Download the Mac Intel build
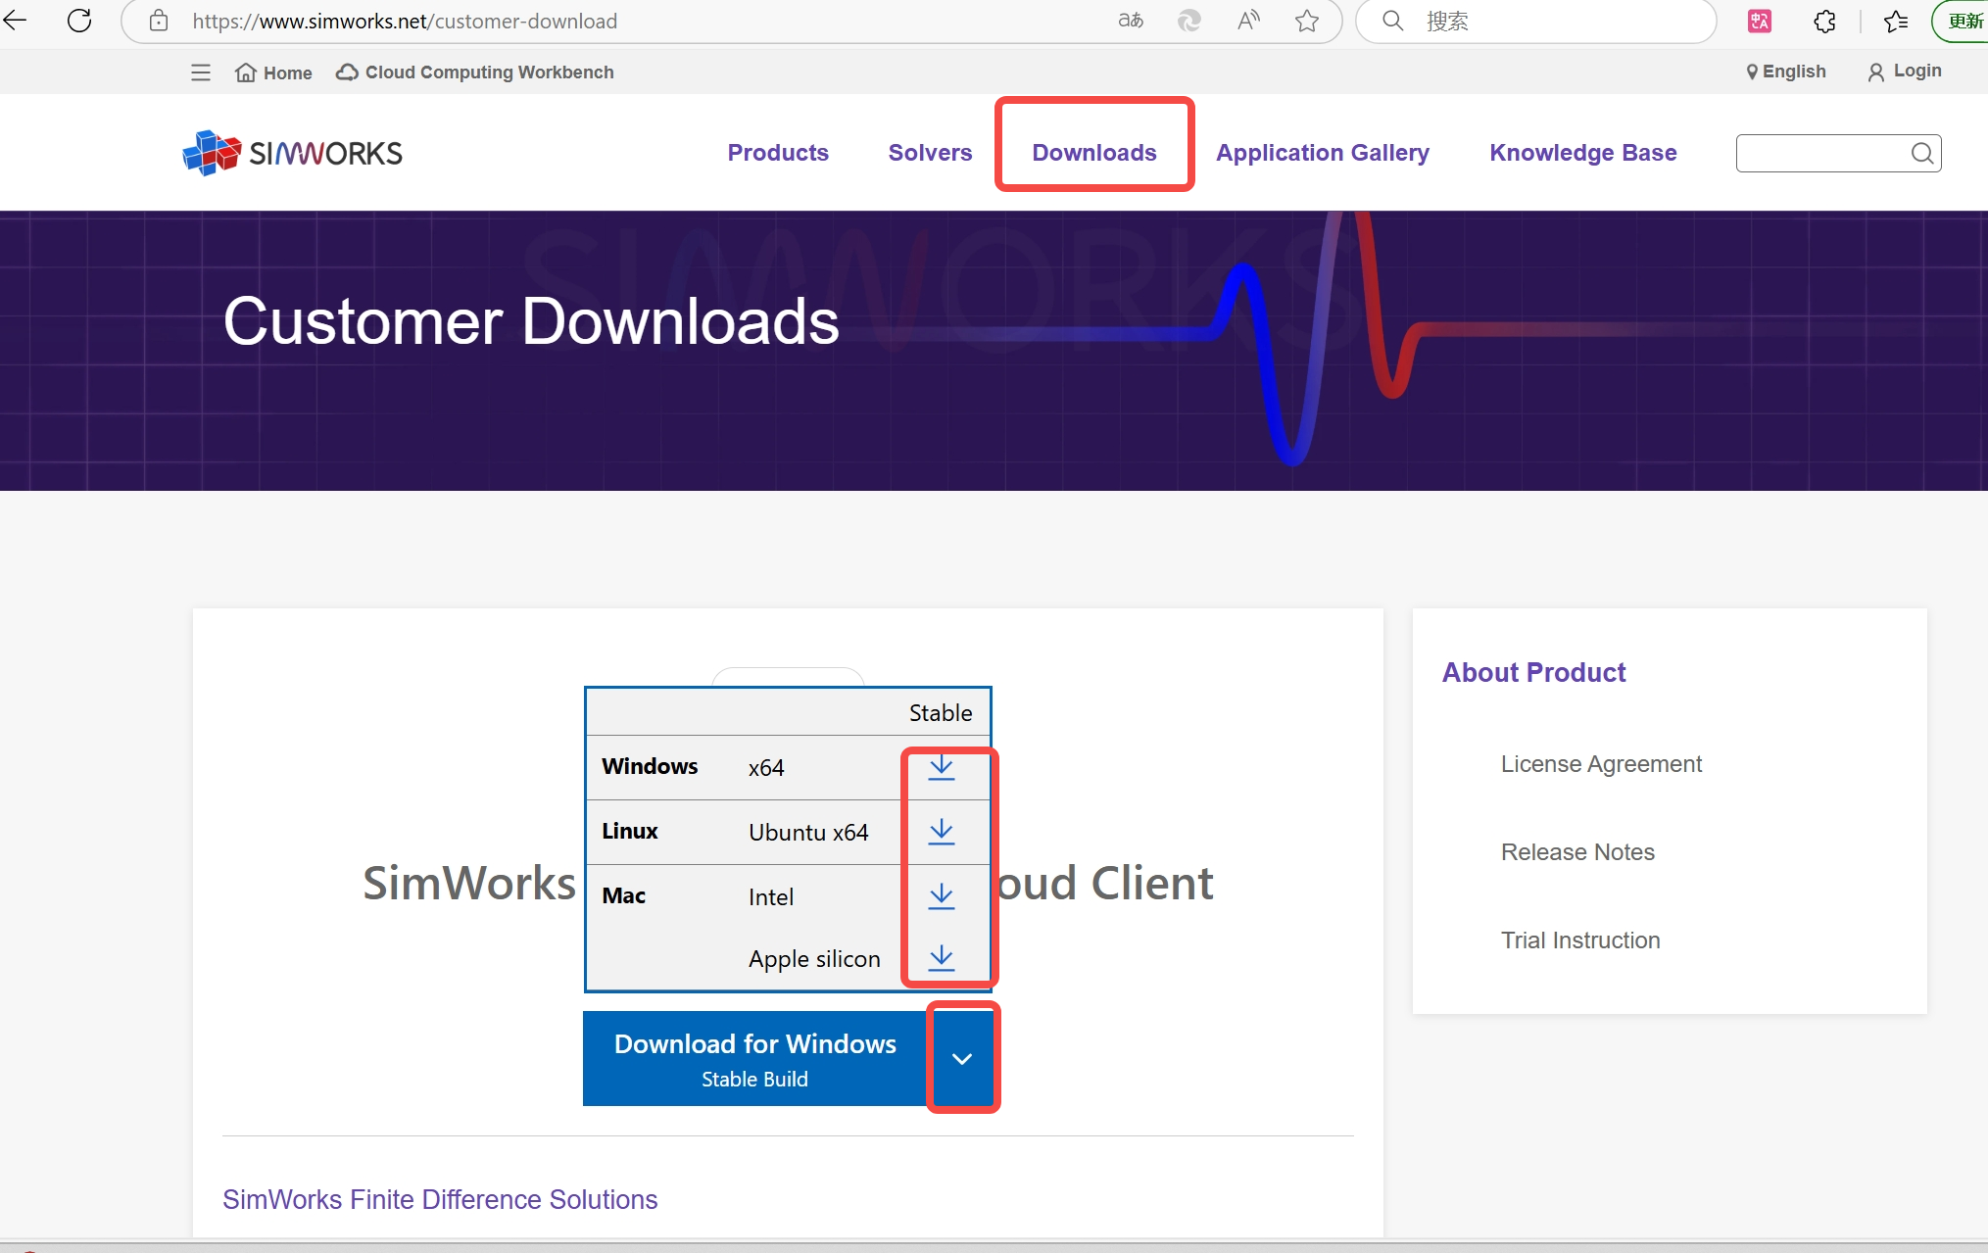This screenshot has width=1988, height=1253. tap(942, 896)
